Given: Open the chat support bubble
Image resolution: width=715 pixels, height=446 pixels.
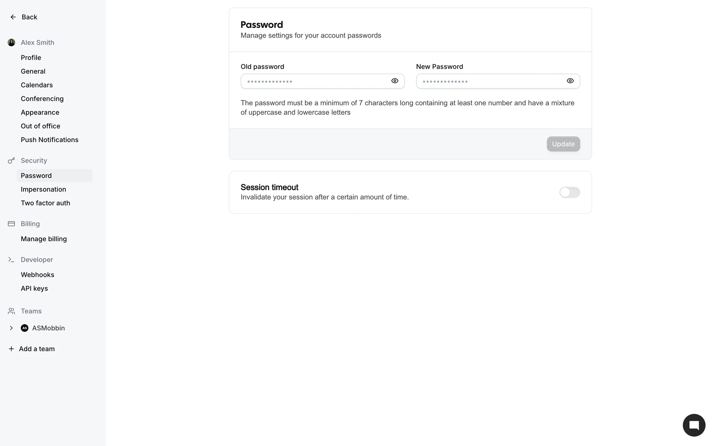Looking at the screenshot, I should (694, 425).
